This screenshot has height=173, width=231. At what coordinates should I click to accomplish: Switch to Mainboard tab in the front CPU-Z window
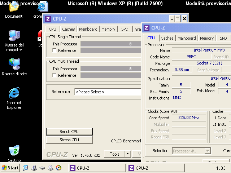[x=187, y=38]
